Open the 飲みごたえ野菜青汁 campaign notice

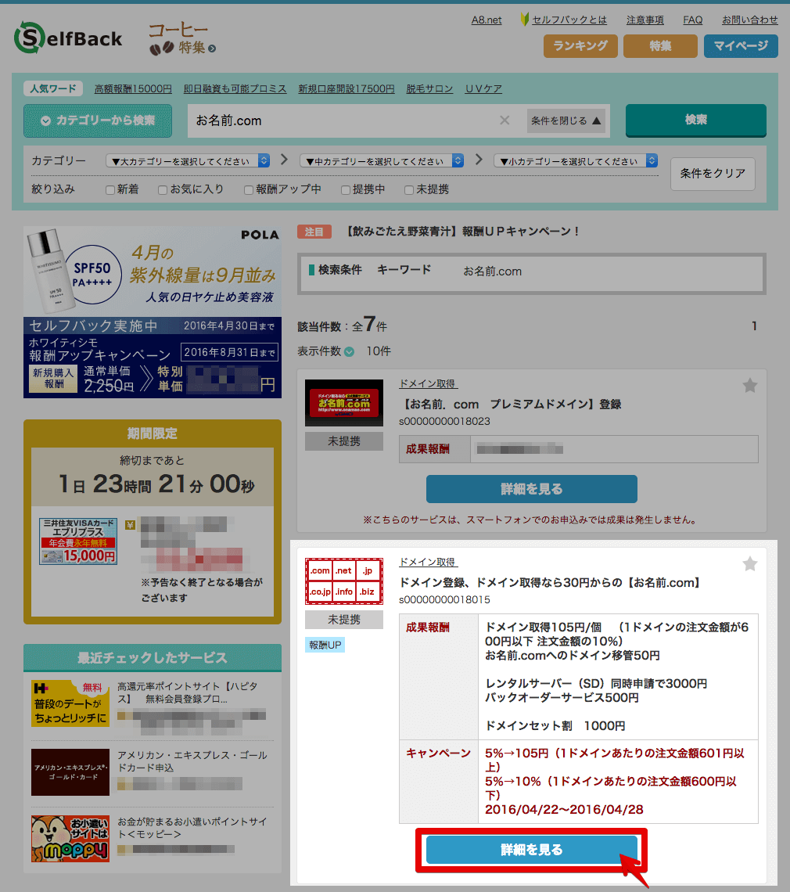tap(464, 232)
